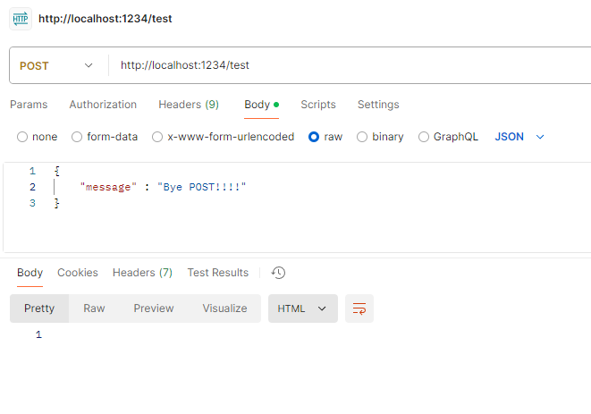Switch to the Preview response view
591x414 pixels.
click(154, 308)
